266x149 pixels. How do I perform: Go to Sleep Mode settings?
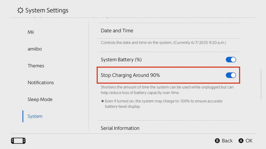40,100
